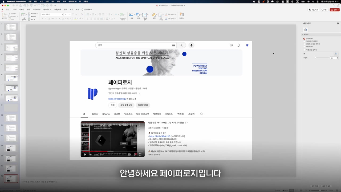Click the 메모 comments button
This screenshot has width=341, height=192.
[x=324, y=10]
